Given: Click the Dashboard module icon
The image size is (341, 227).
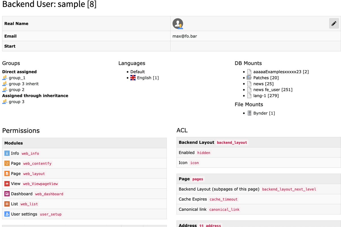Looking at the screenshot, I should pyautogui.click(x=7, y=194).
